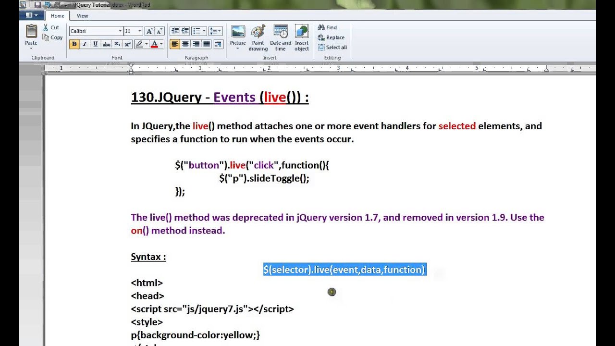The height and width of the screenshot is (346, 615).
Task: Apply text highlight color
Action: point(139,44)
